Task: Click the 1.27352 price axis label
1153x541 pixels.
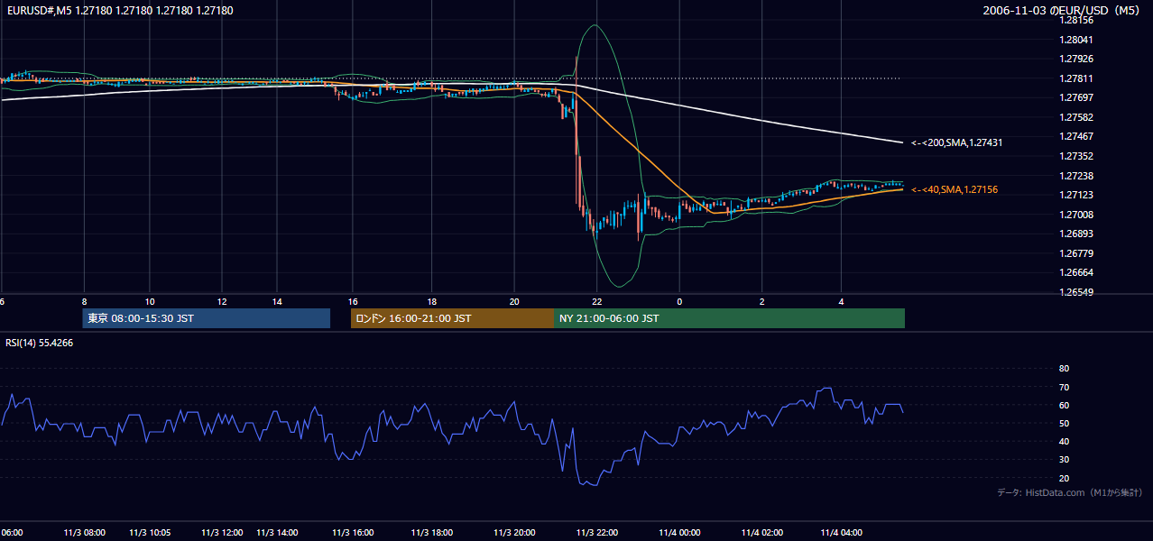Action: pos(1077,156)
